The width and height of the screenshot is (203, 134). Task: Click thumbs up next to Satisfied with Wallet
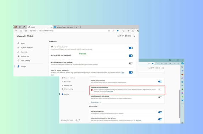[77, 120]
